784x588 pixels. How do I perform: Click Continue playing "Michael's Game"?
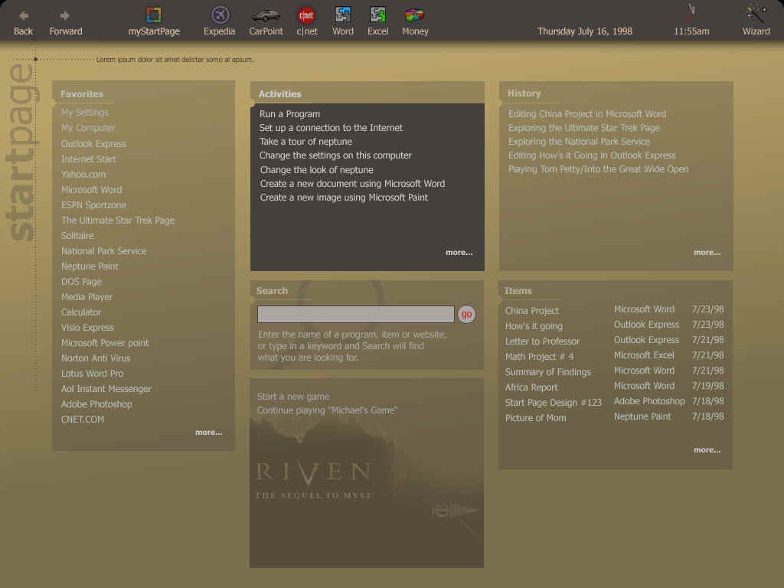coord(327,410)
